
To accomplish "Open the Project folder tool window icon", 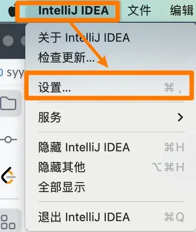I will tap(8, 103).
